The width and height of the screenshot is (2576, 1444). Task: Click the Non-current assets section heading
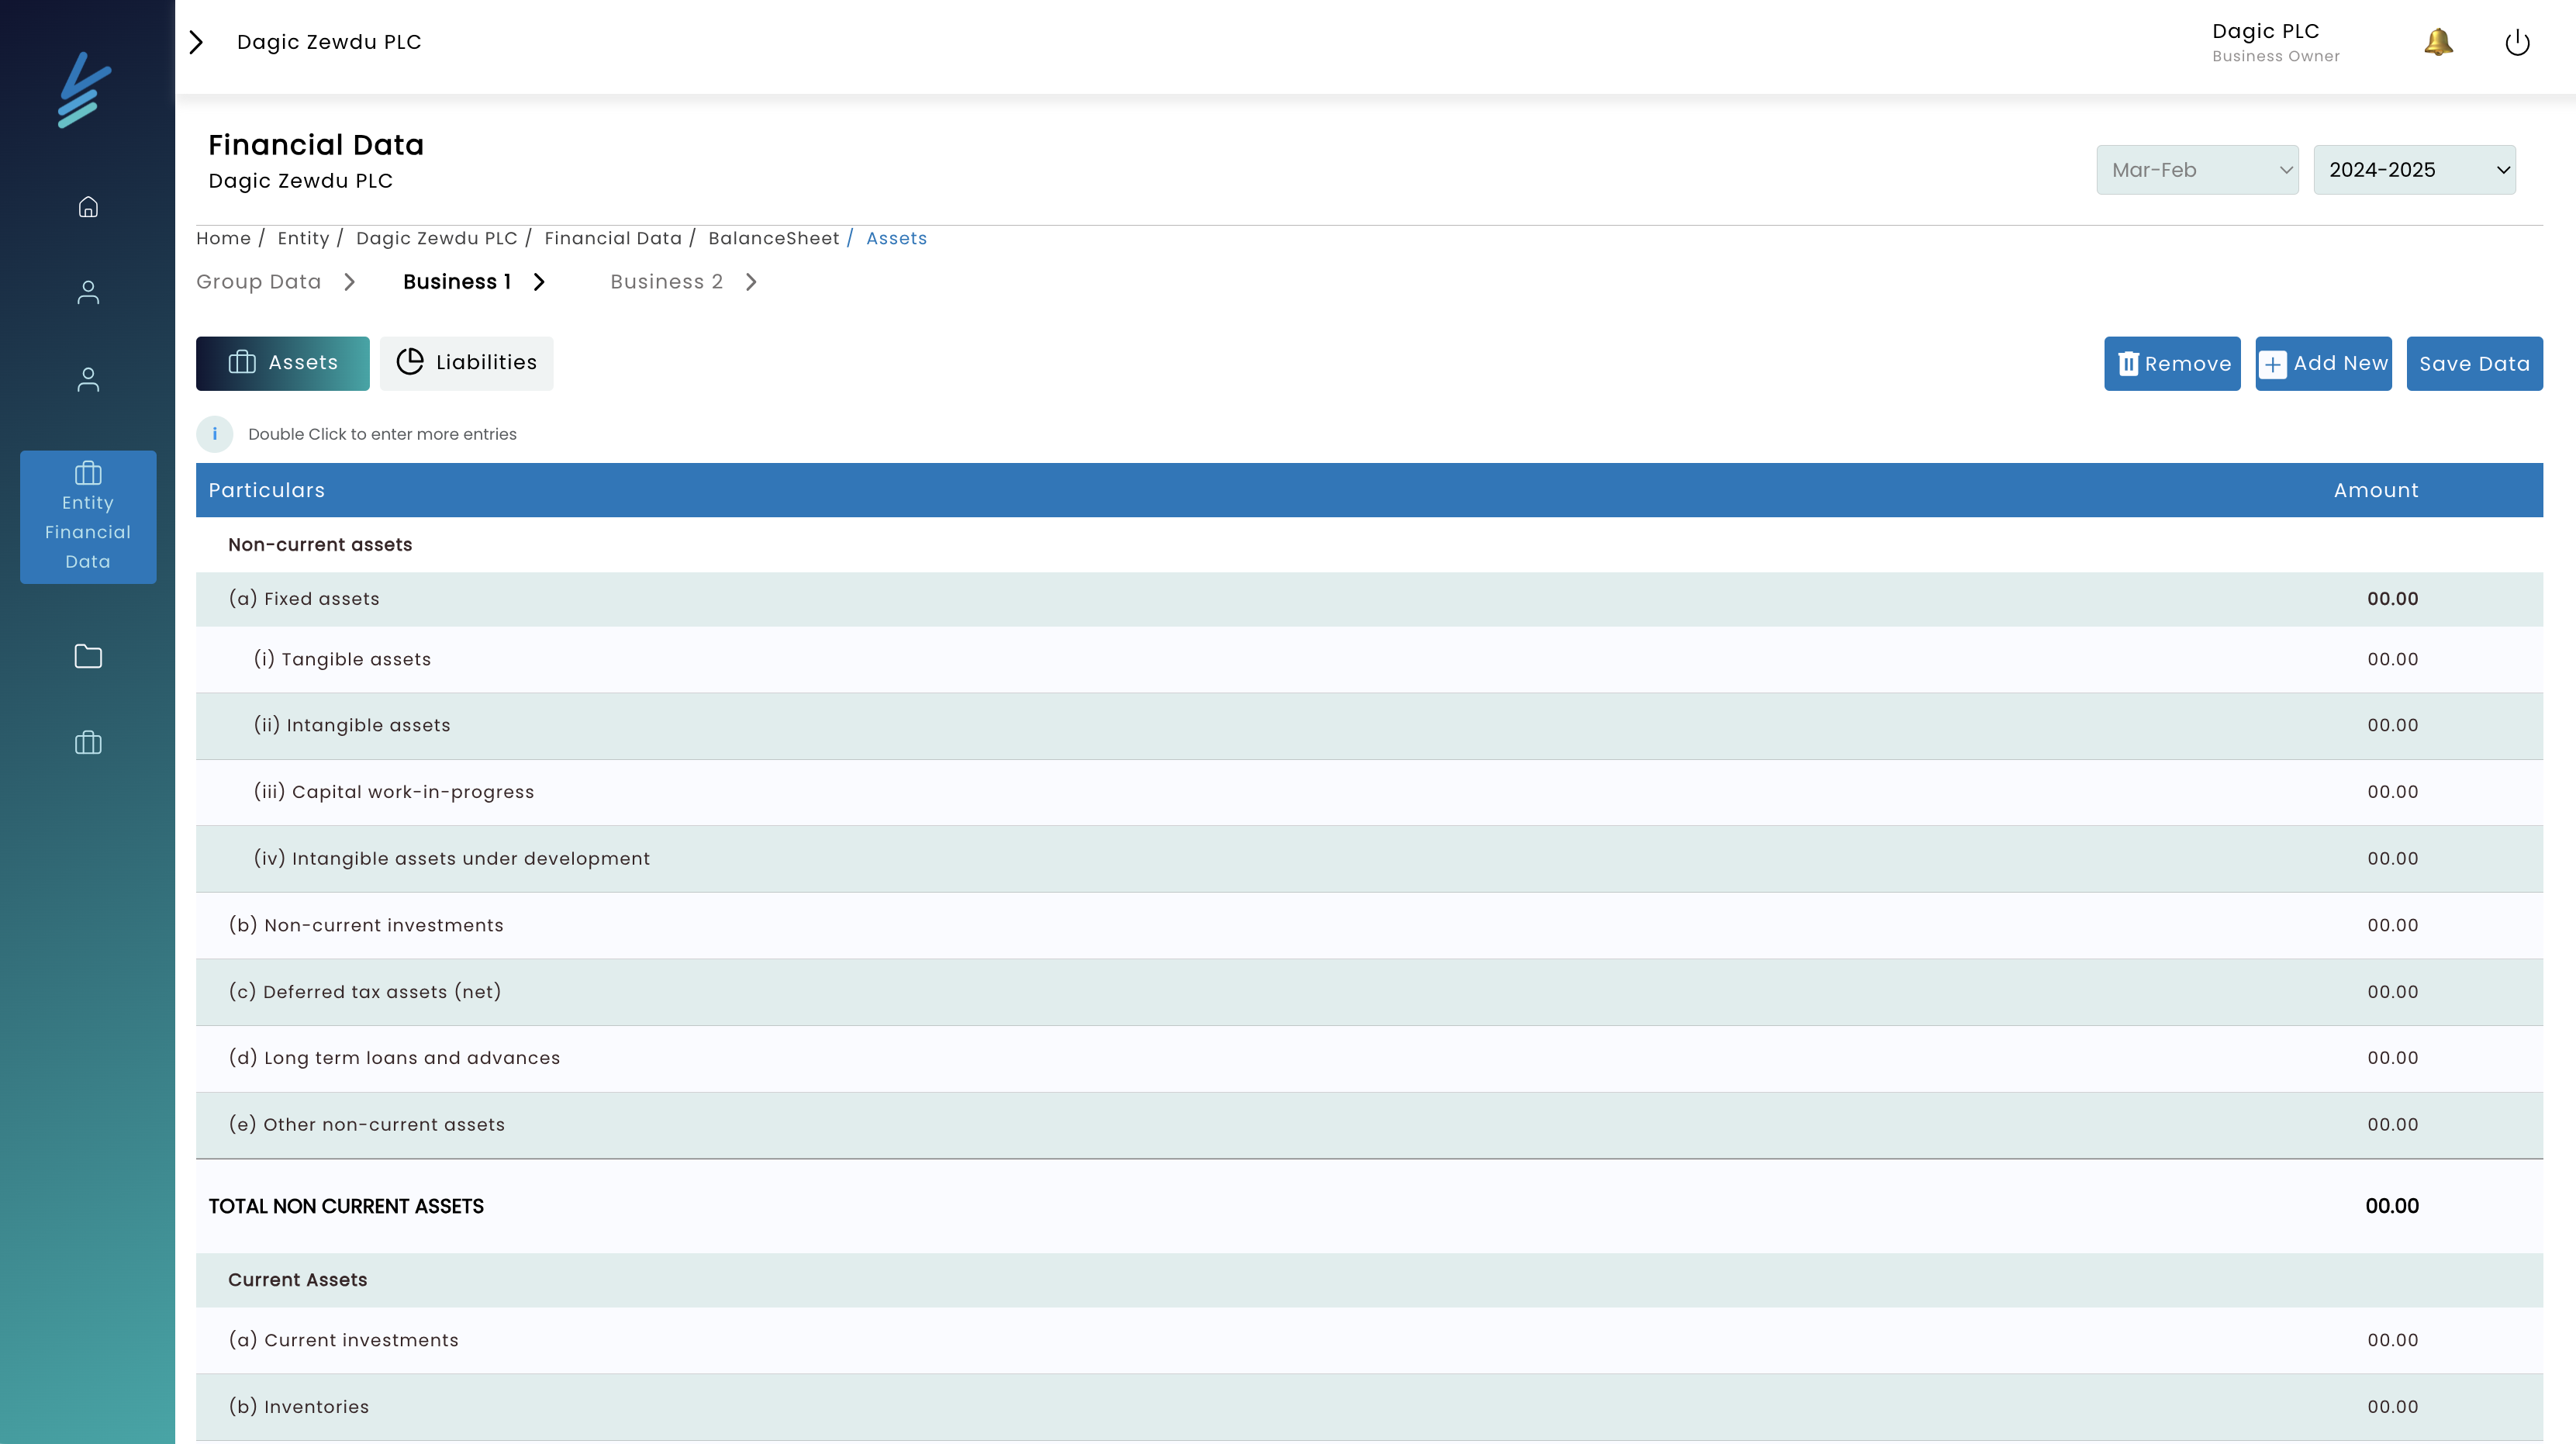coord(320,545)
